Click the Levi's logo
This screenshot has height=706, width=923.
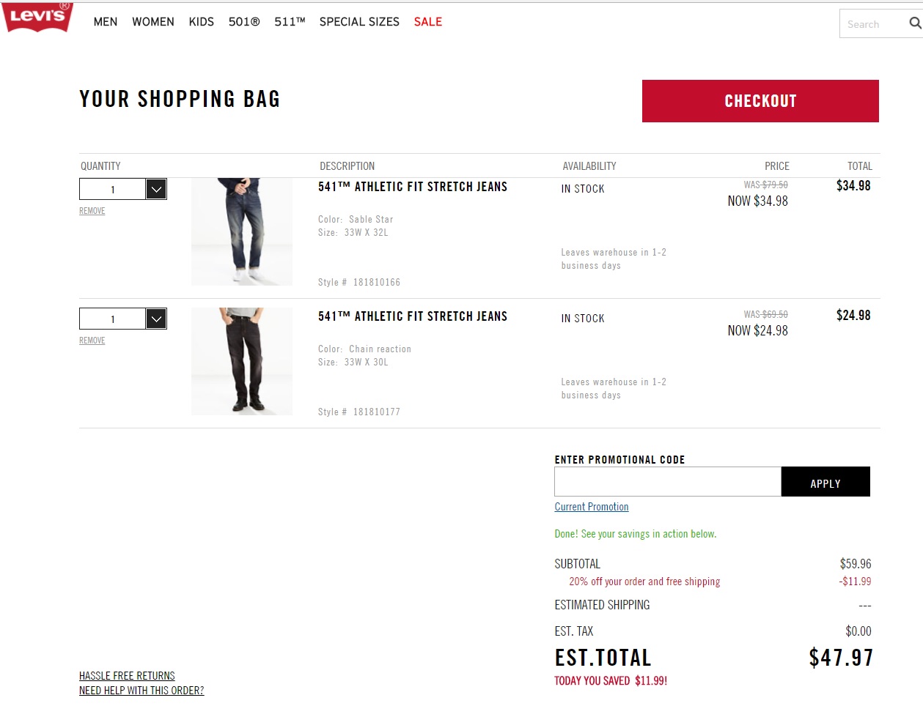[37, 16]
